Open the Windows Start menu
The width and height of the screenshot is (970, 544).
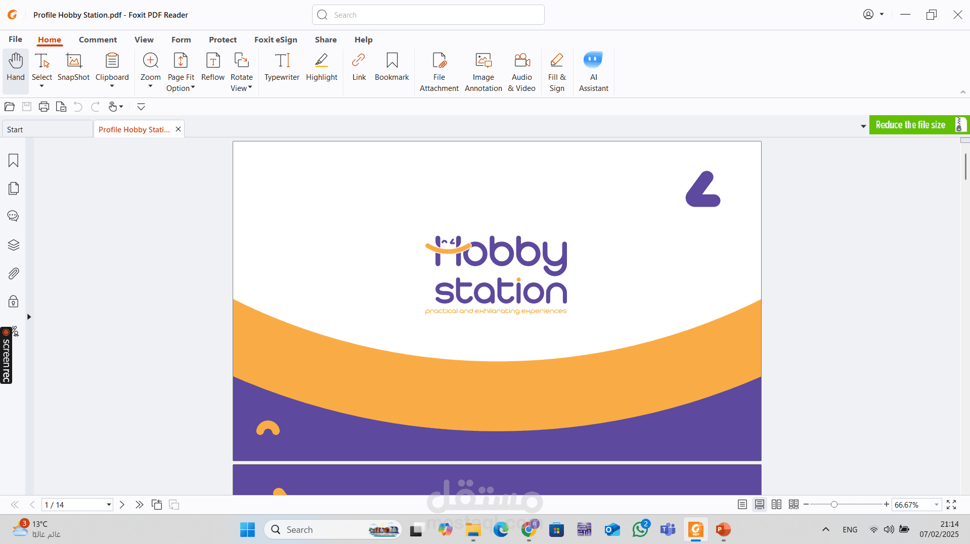(247, 529)
